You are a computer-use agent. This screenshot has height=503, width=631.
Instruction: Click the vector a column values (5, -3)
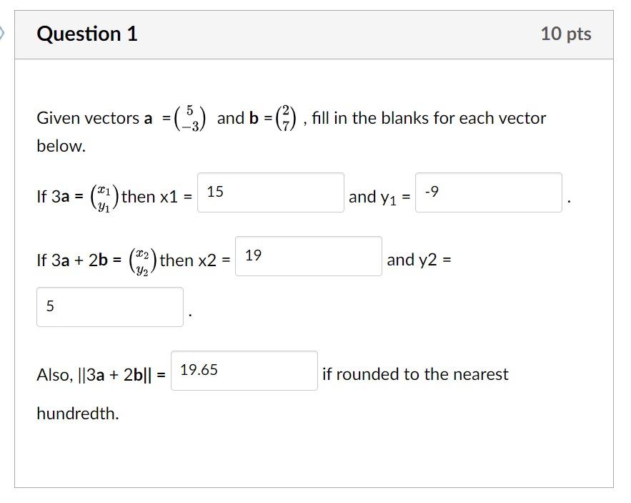(x=190, y=117)
